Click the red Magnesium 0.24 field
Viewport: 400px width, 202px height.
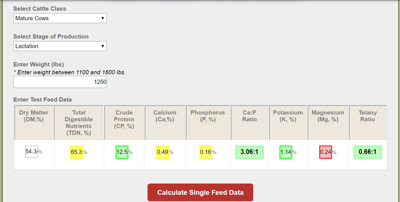pyautogui.click(x=326, y=152)
